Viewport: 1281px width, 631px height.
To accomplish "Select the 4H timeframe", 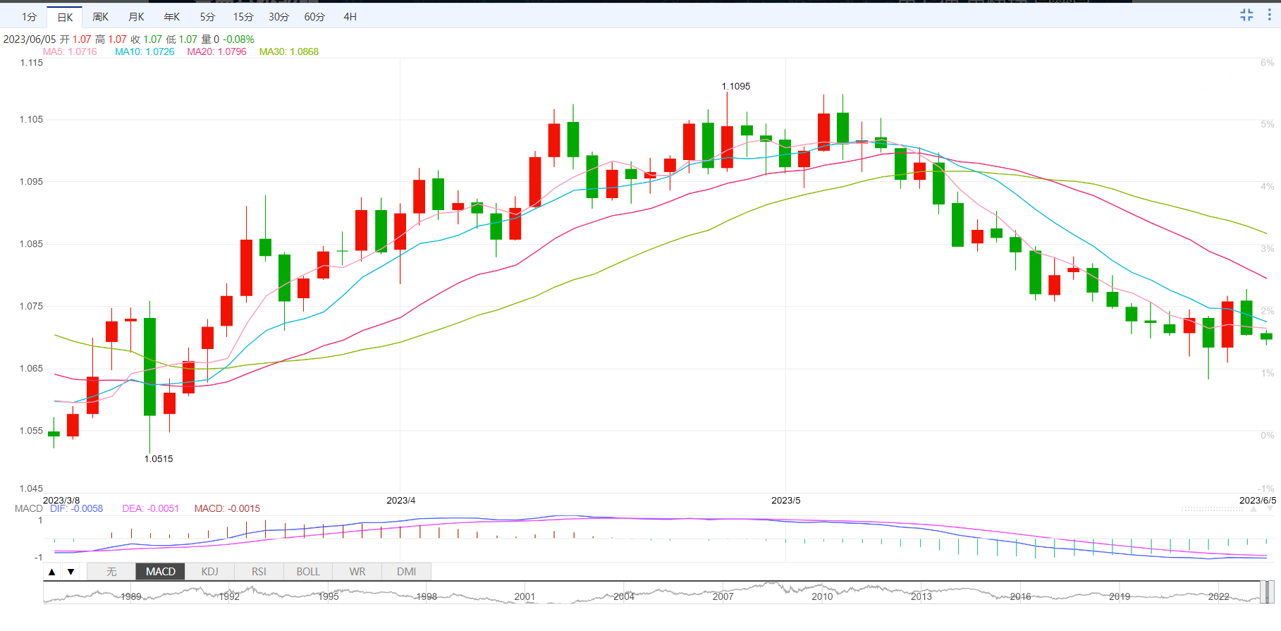I will click(x=350, y=17).
